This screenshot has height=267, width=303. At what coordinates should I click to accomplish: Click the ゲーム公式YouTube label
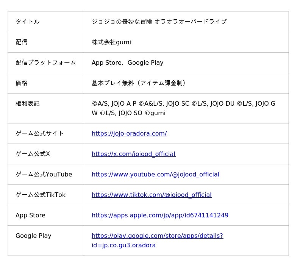tap(44, 174)
